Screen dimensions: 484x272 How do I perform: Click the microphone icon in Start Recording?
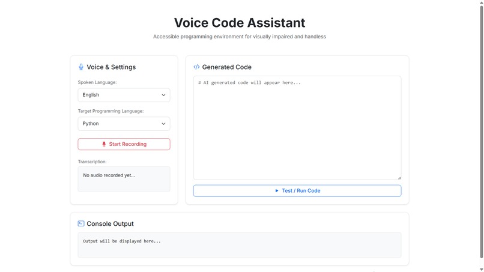point(104,144)
